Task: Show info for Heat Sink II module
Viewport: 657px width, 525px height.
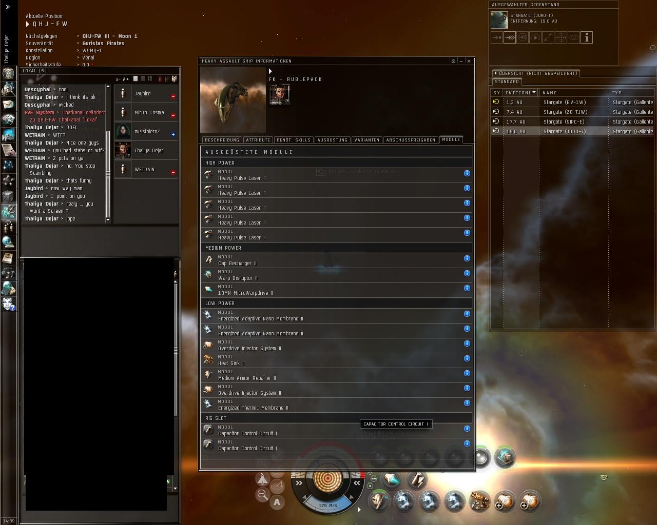Action: [x=467, y=358]
